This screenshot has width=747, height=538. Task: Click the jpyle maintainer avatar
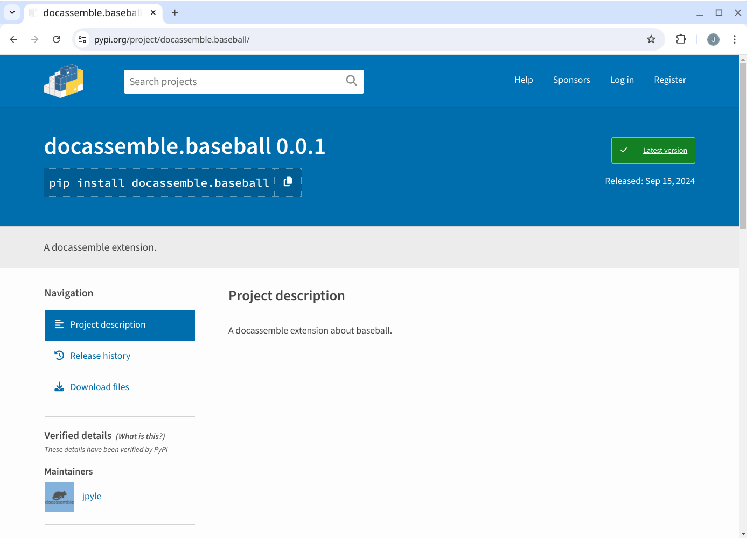[x=59, y=497]
